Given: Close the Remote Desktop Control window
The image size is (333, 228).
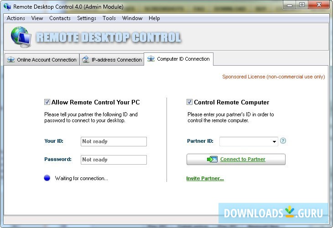Looking at the screenshot, I should pyautogui.click(x=319, y=5).
